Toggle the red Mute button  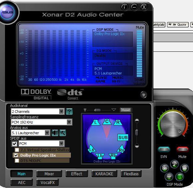coord(183,149)
